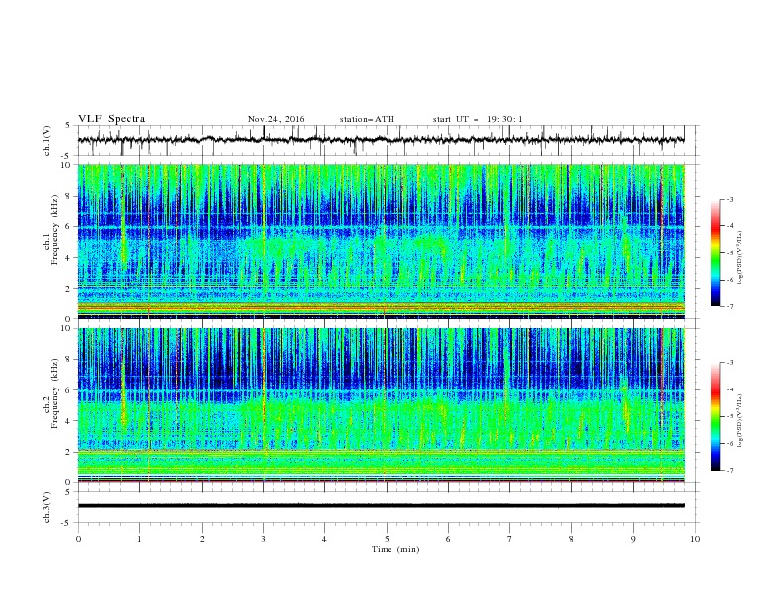Click the "ch.3(V)" waveform axis label
Screen dimensions: 783x605
click(x=47, y=507)
